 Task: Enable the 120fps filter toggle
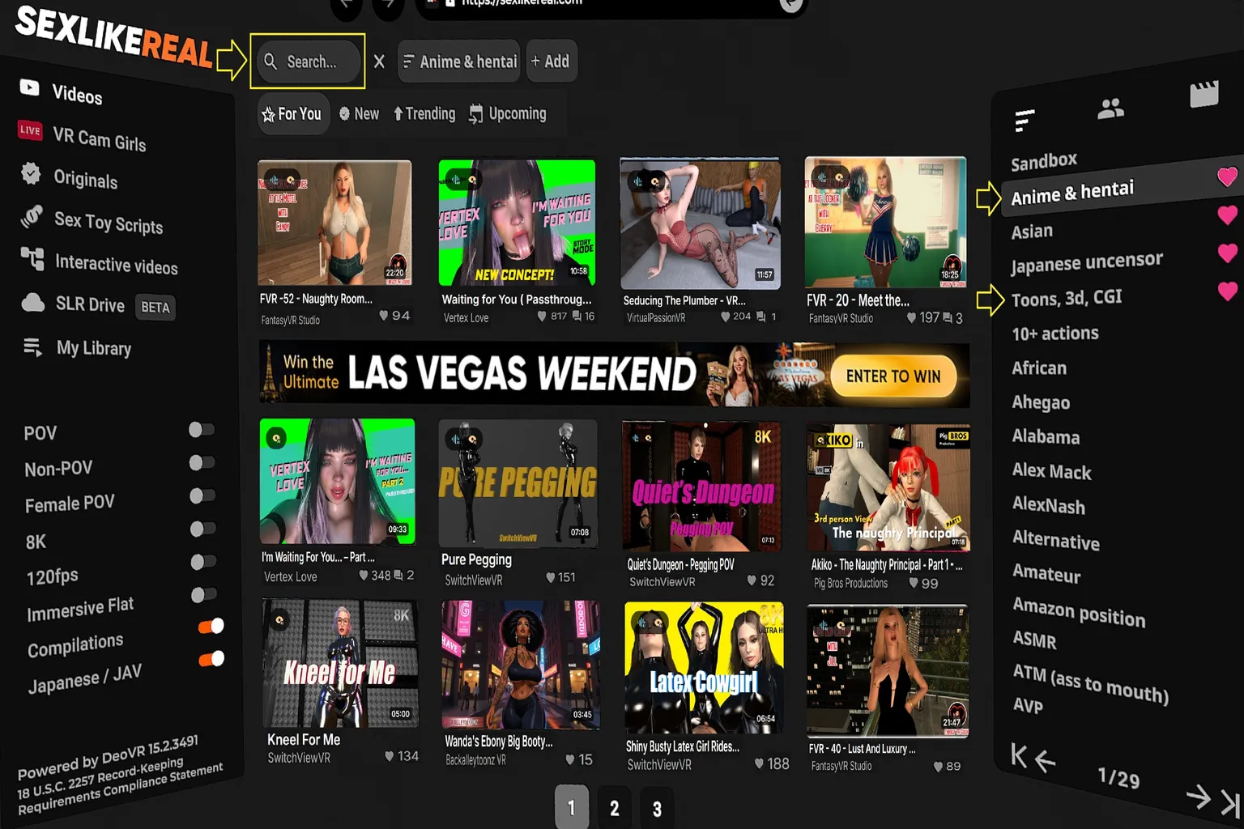pos(203,562)
